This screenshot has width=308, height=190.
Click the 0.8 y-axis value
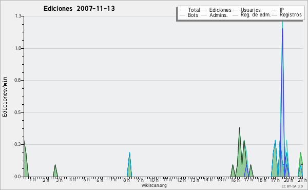click(17, 80)
